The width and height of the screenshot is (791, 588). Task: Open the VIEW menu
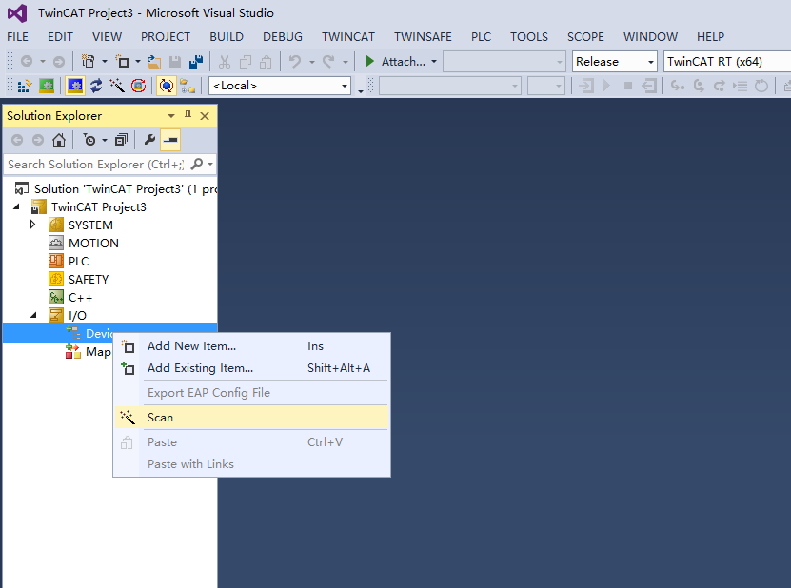pos(107,37)
